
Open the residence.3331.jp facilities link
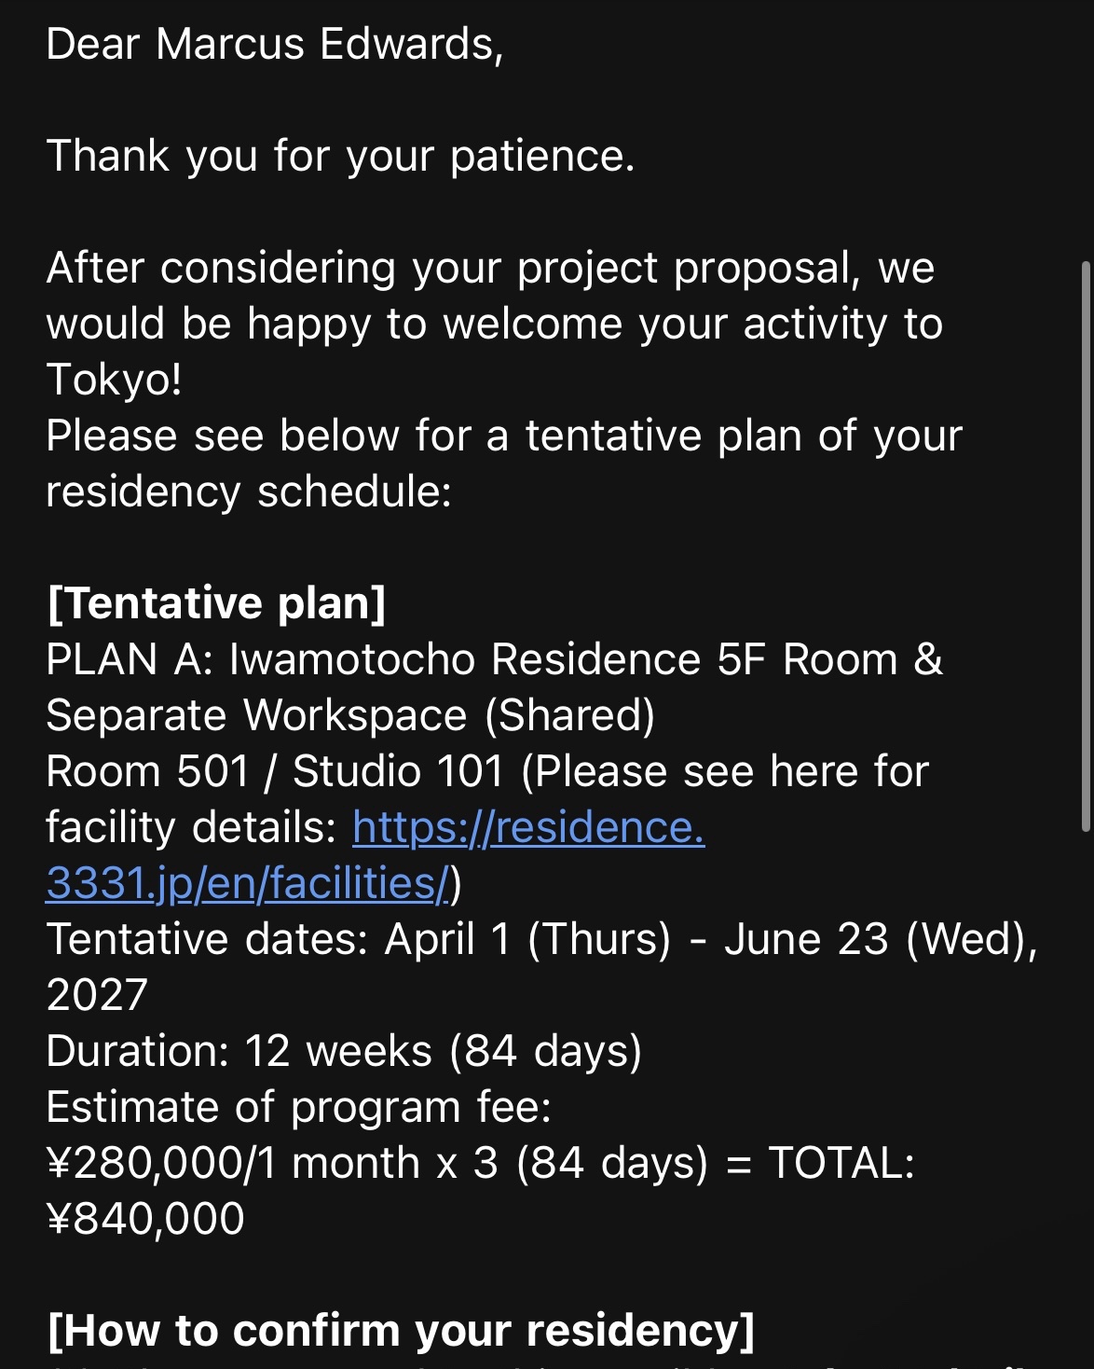528,827
